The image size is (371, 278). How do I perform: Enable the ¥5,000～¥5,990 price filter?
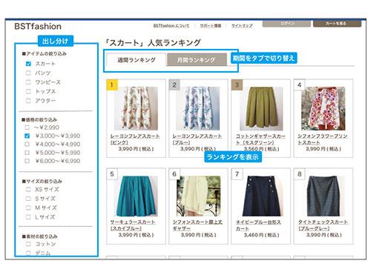27,153
